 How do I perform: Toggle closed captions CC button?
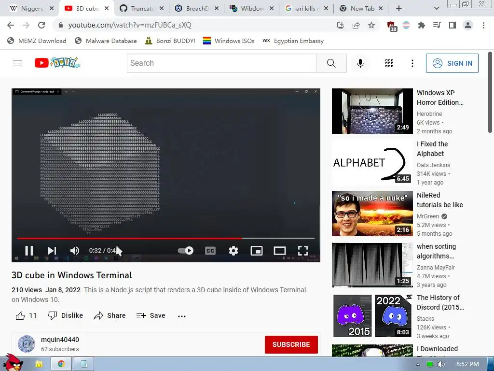210,251
